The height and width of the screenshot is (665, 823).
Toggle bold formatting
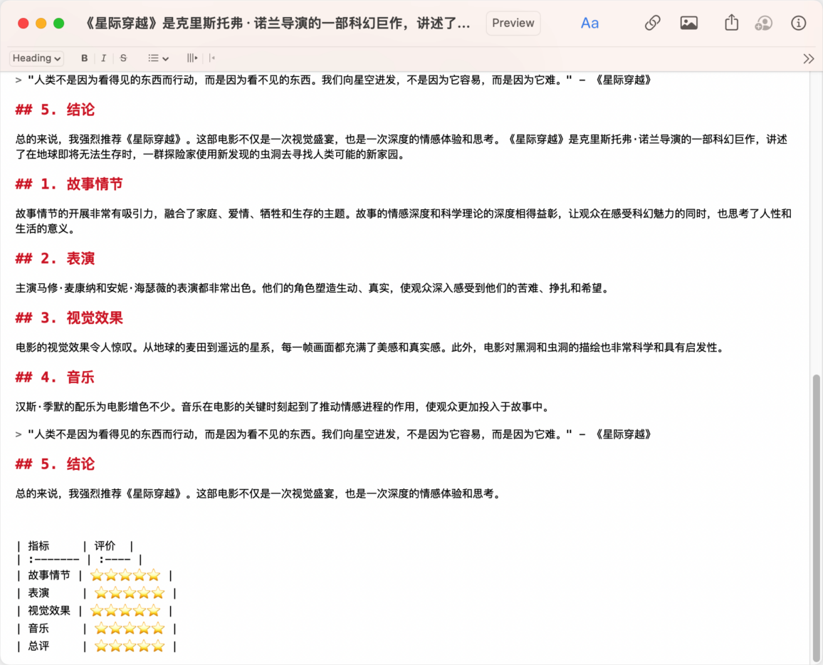coord(84,58)
